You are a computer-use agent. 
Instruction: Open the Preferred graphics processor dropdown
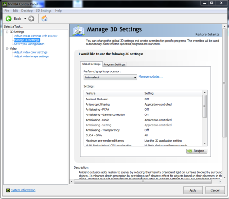pyautogui.click(x=110, y=78)
